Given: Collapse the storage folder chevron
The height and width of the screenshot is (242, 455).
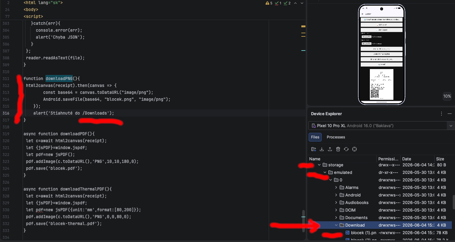Looking at the screenshot, I should pyautogui.click(x=319, y=165).
